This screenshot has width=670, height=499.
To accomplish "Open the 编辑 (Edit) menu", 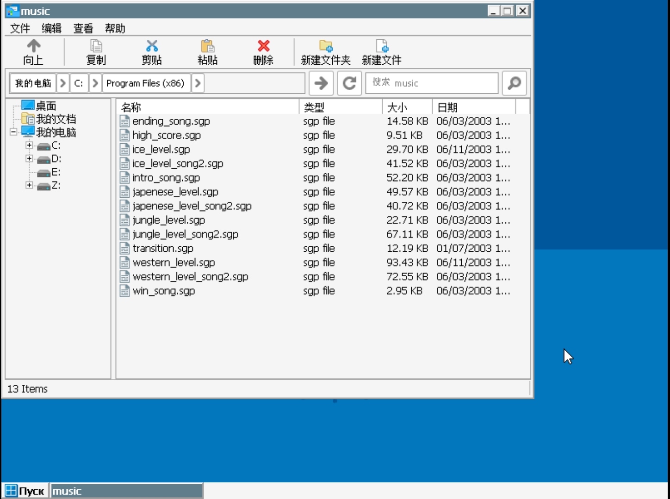I will (x=51, y=29).
